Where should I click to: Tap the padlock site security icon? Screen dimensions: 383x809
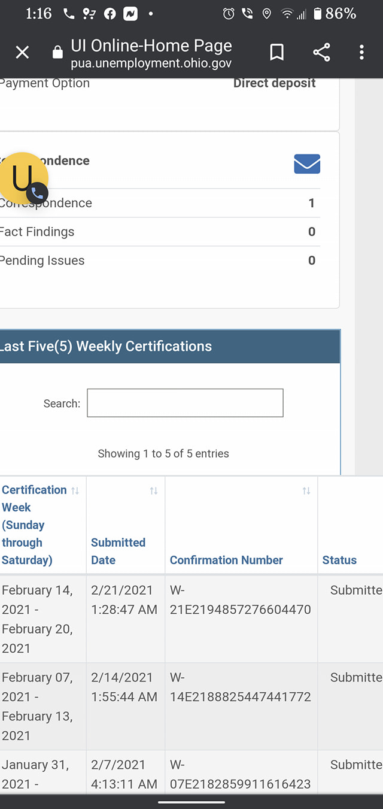pos(57,53)
